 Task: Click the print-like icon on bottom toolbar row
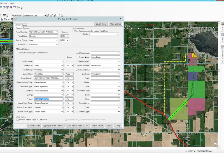2,19
